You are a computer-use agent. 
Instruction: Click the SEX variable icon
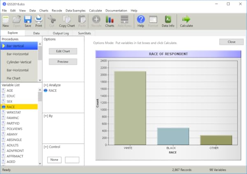pyautogui.click(x=3, y=102)
